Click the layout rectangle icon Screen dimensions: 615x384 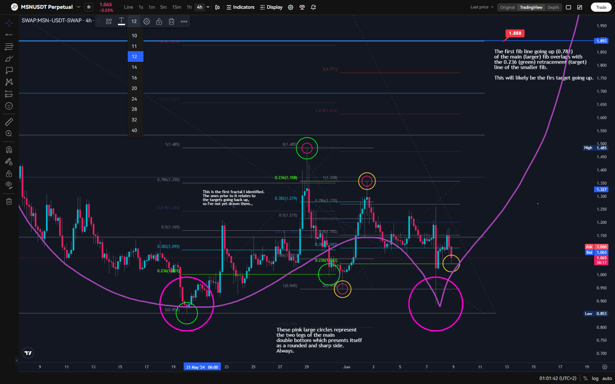[569, 7]
